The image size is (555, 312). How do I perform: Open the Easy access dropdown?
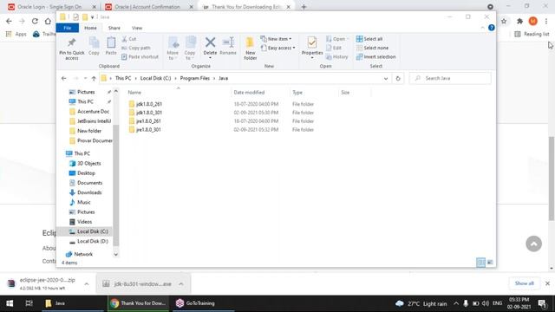(x=277, y=48)
